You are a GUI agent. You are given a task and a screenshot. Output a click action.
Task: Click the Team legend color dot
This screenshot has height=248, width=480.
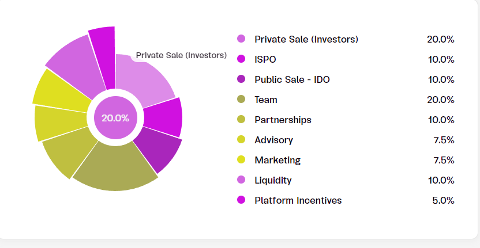point(241,100)
